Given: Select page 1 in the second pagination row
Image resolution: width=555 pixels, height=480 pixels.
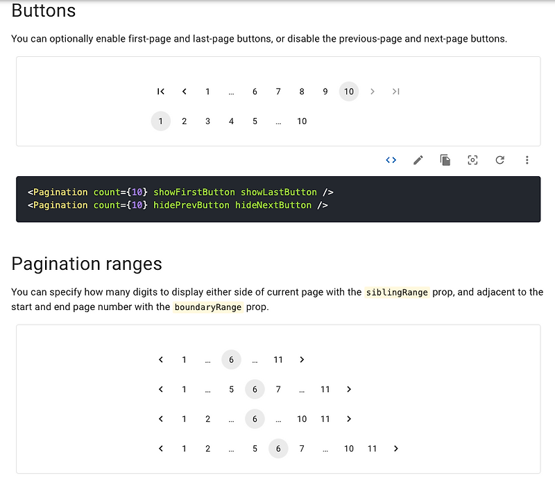Looking at the screenshot, I should 160,121.
